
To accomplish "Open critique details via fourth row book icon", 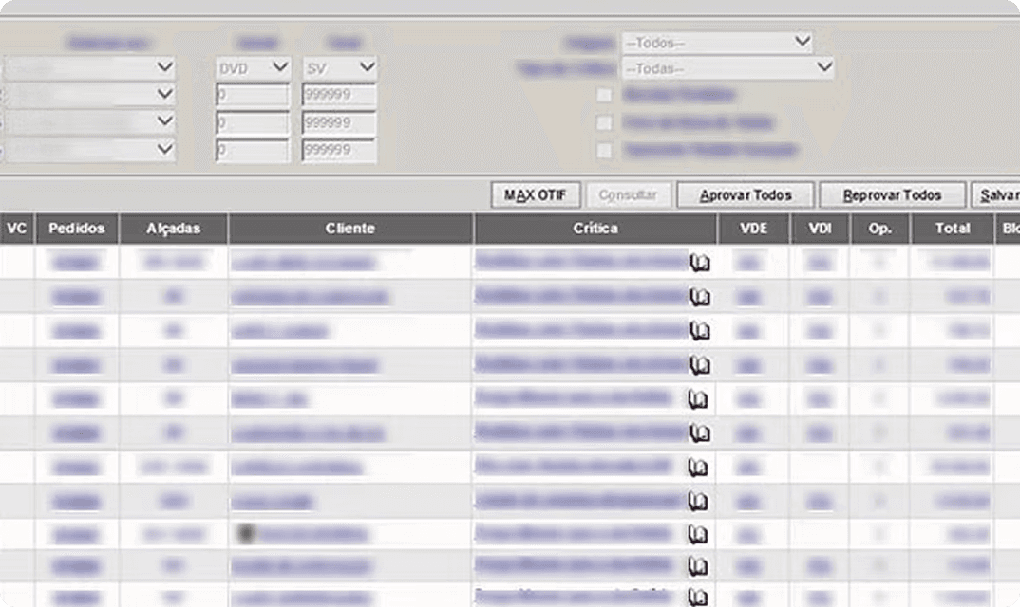I will (x=700, y=365).
